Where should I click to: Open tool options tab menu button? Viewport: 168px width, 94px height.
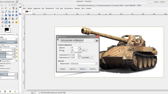tap(17, 34)
